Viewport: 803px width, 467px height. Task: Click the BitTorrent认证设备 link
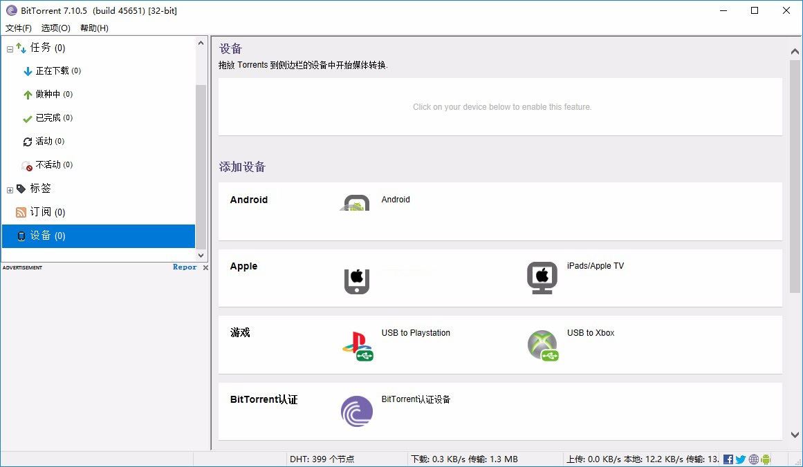(415, 399)
